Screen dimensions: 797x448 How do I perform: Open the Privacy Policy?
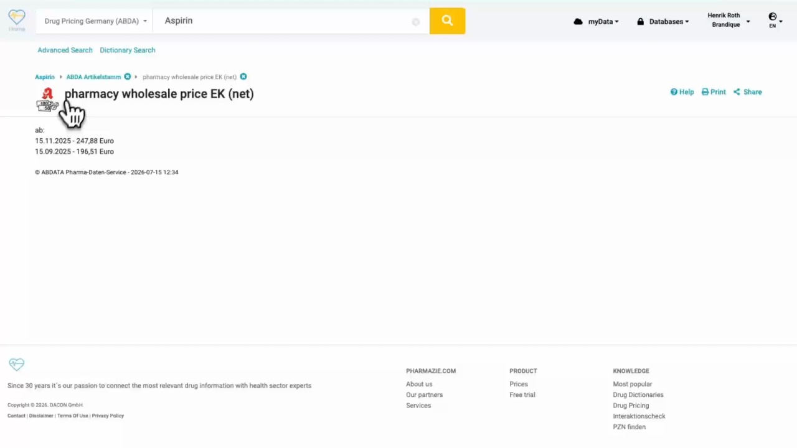coord(108,416)
